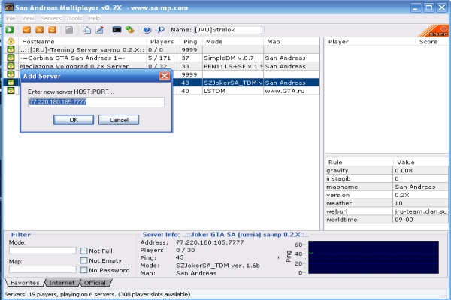Click the Map filter input field

point(43,269)
